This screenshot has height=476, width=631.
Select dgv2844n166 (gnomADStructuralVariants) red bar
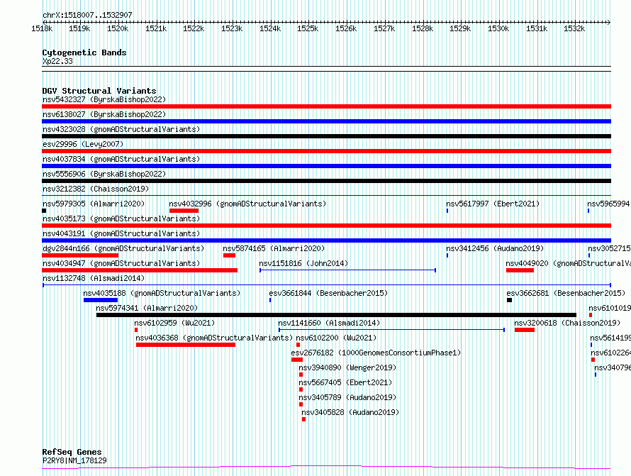pyautogui.click(x=80, y=255)
